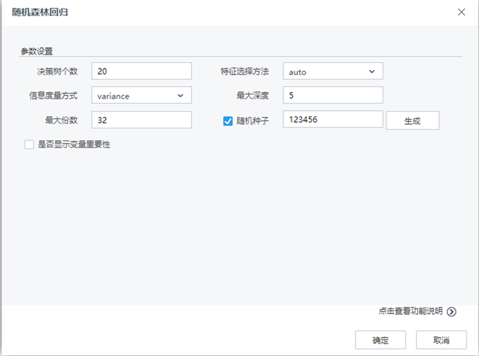Viewport: 479px width, 356px height.
Task: Expand the variance dropdown chevron
Action: tap(180, 96)
